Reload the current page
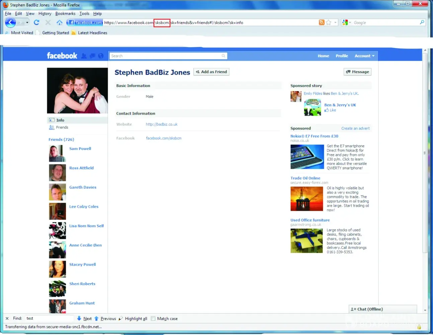The width and height of the screenshot is (433, 335). [x=36, y=22]
